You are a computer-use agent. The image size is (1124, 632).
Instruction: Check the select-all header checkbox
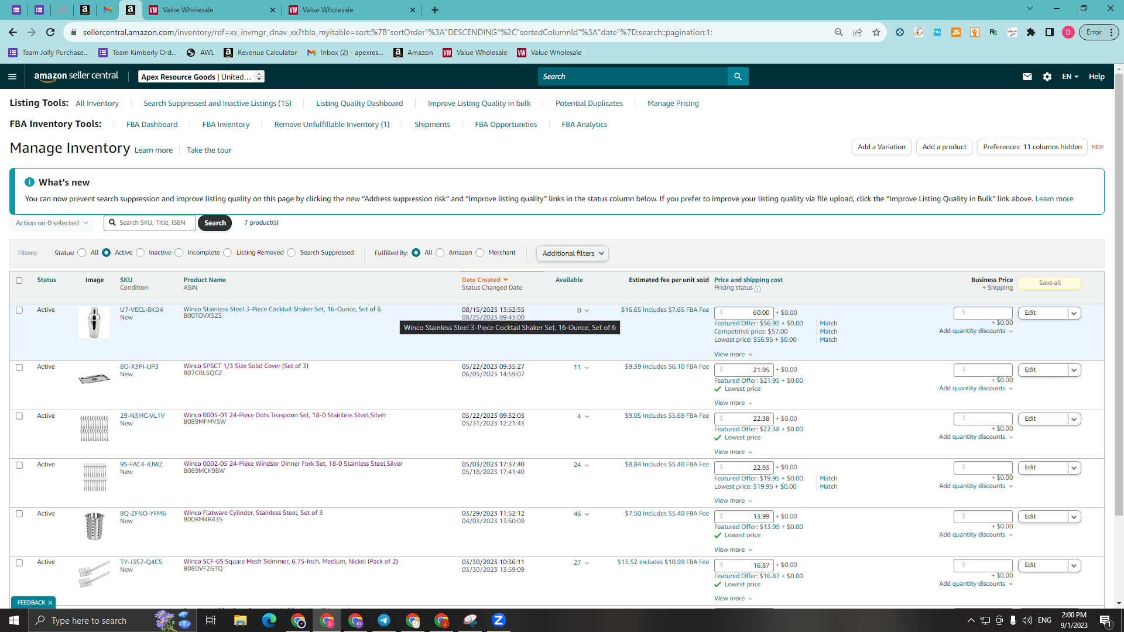point(19,281)
